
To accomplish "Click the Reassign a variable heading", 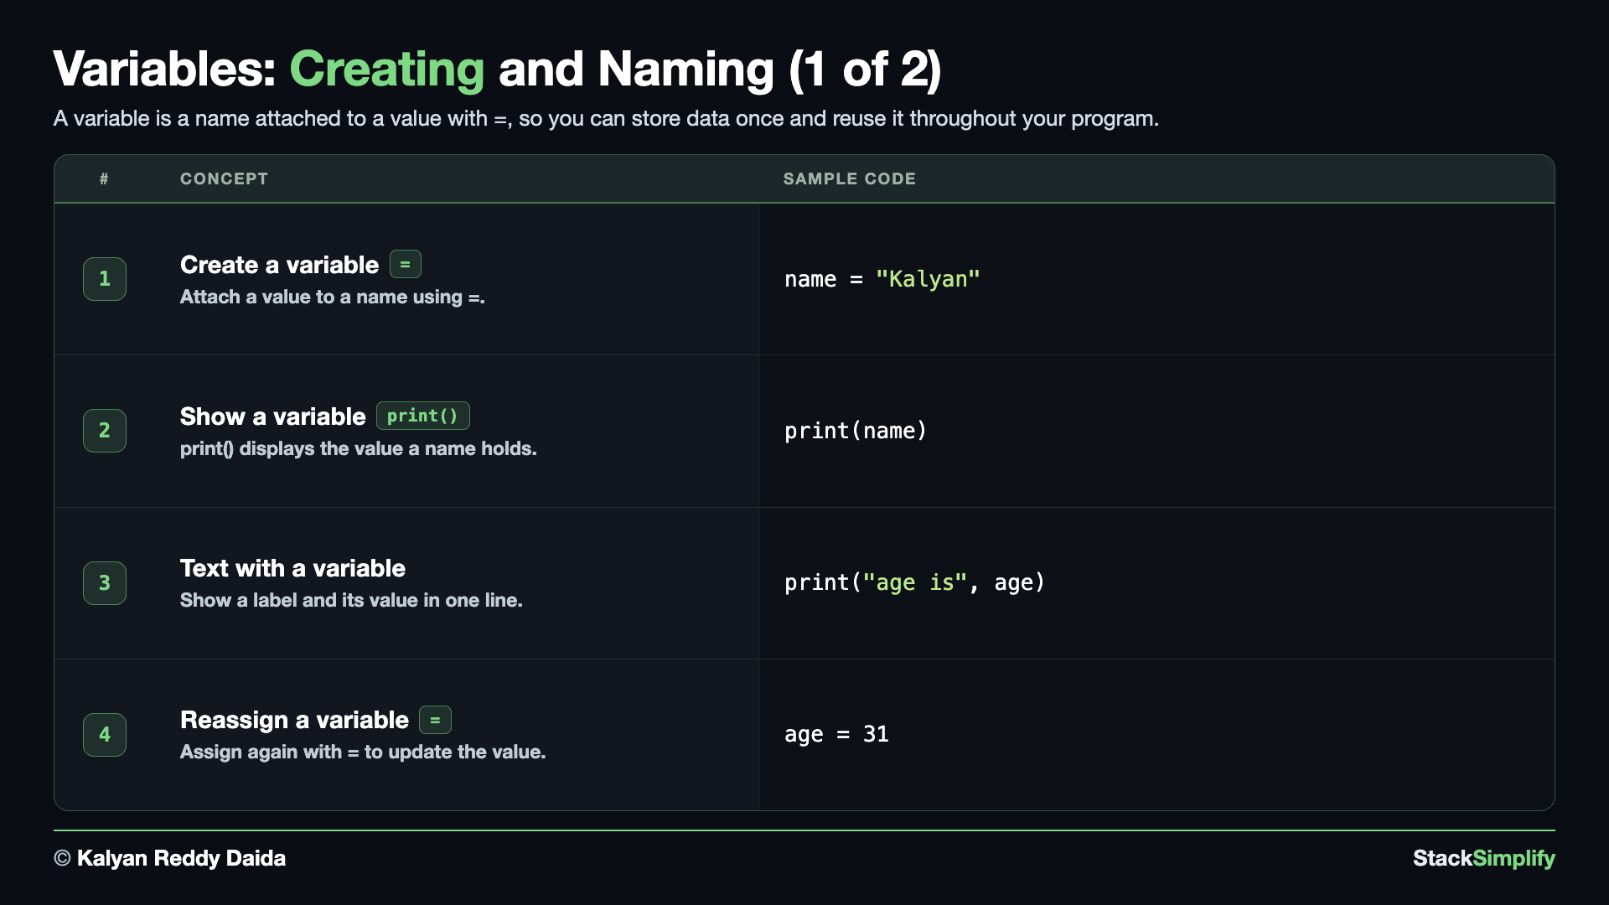I will click(294, 720).
